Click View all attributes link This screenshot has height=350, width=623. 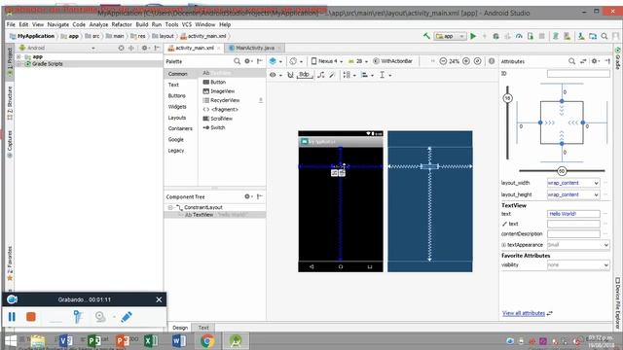[x=524, y=313]
